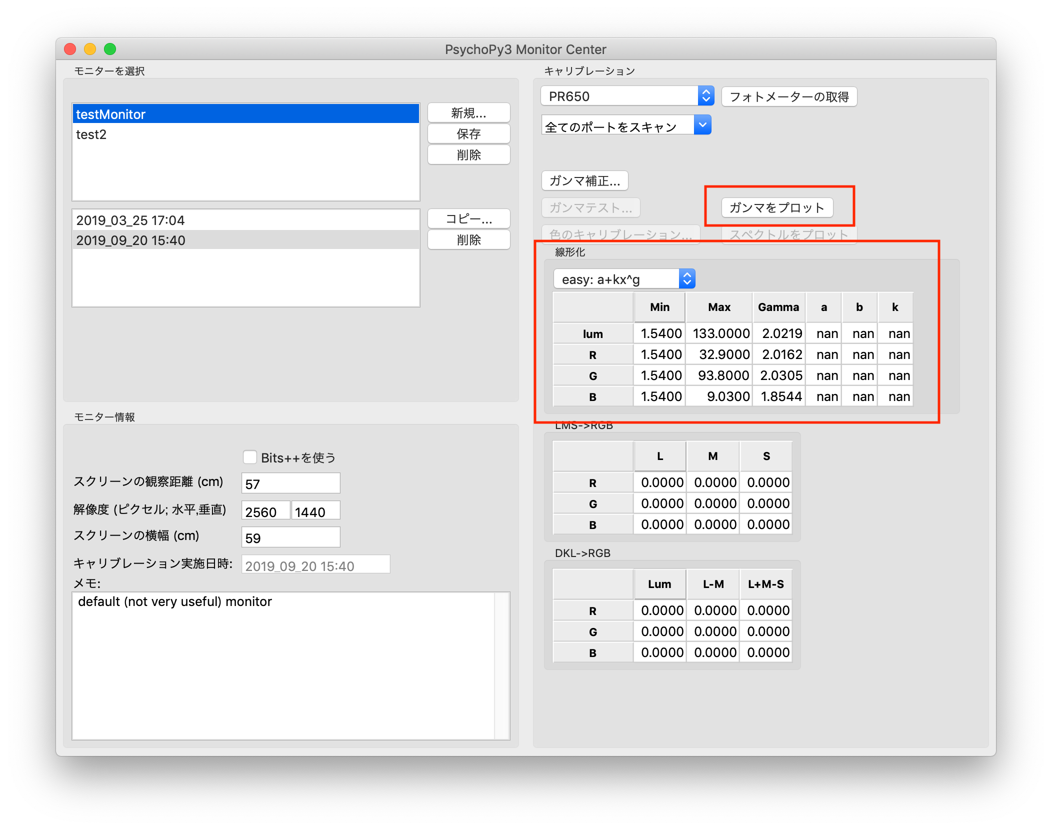Viewport: 1052px width, 830px height.
Task: Click the ガンマ補正... button
Action: 584,180
